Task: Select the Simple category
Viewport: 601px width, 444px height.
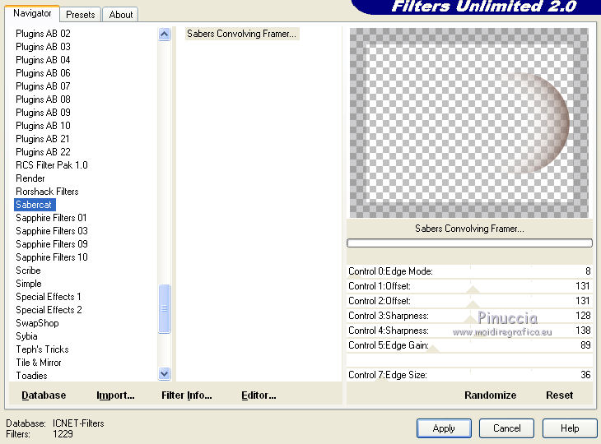Action: point(29,284)
